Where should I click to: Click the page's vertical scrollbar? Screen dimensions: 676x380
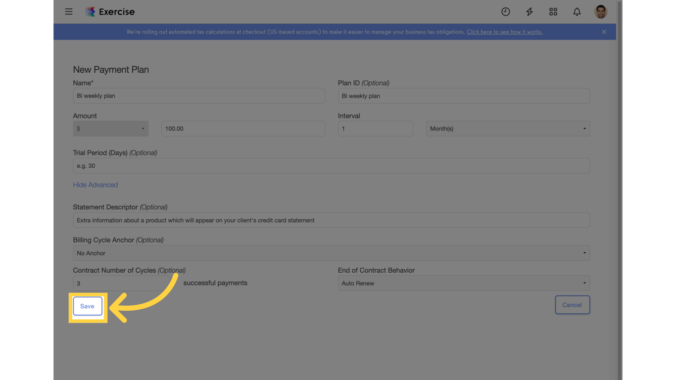619,190
